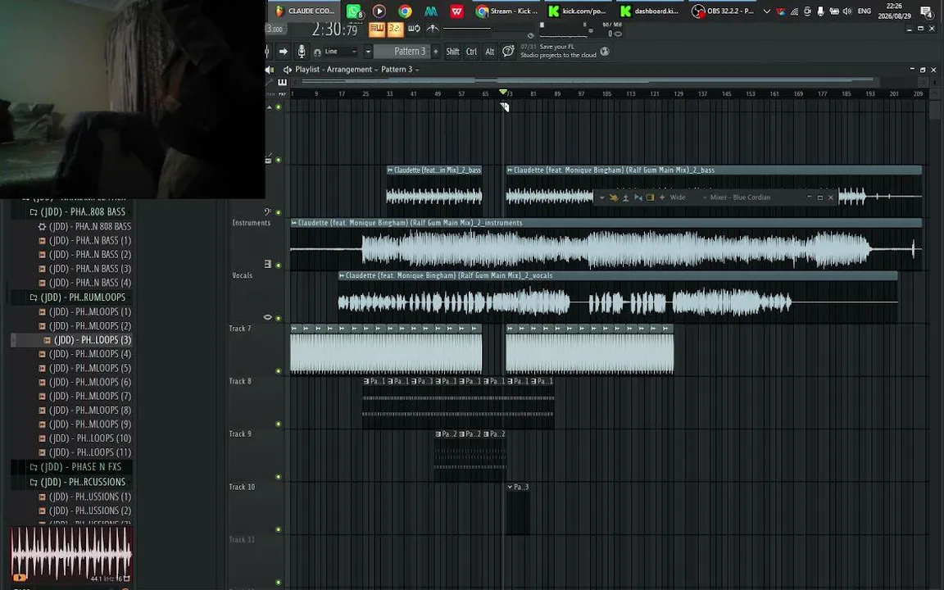The image size is (944, 590).
Task: Click the lips icon on Vocals track
Action: 268,317
